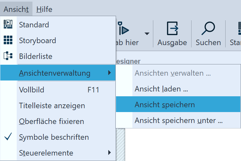Click Ansicht speichern unter entry
Image resolution: width=241 pixels, height=161 pixels.
click(178, 121)
